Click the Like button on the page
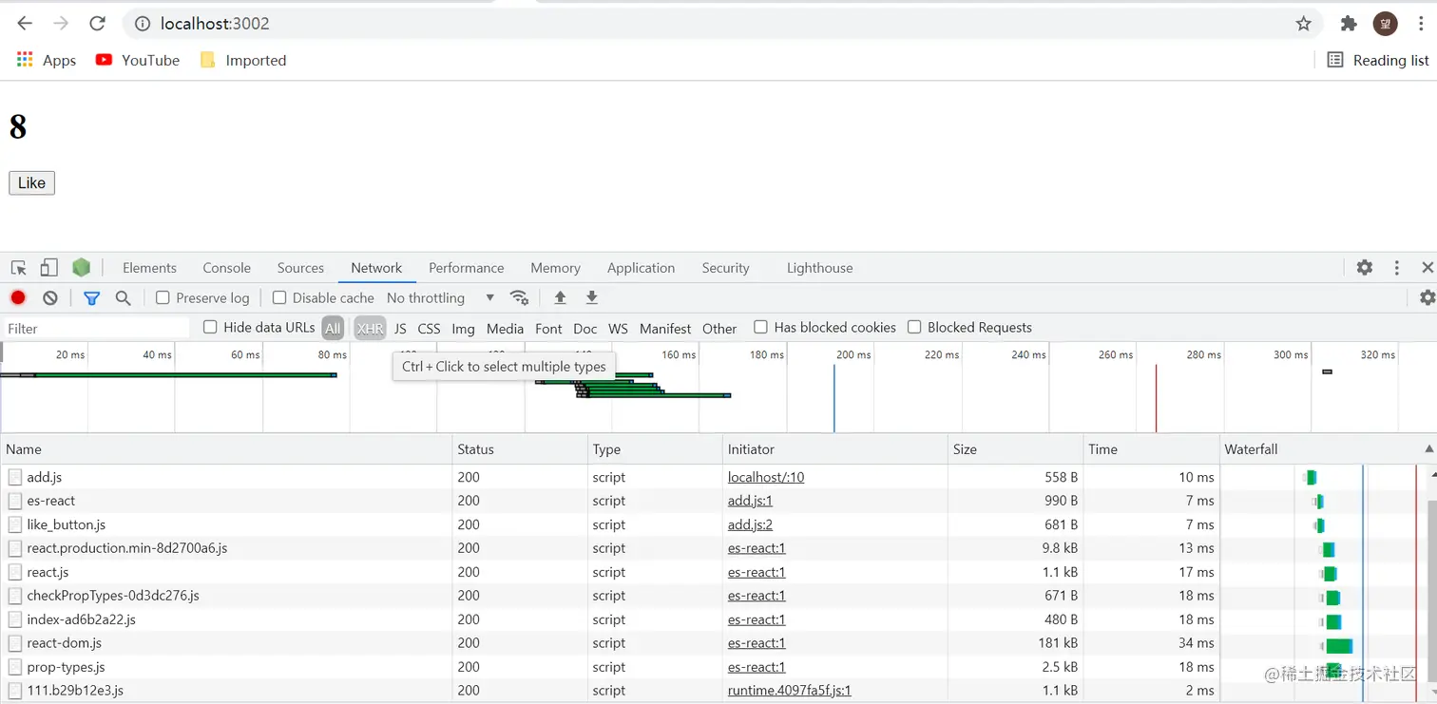The image size is (1437, 704). click(x=31, y=182)
